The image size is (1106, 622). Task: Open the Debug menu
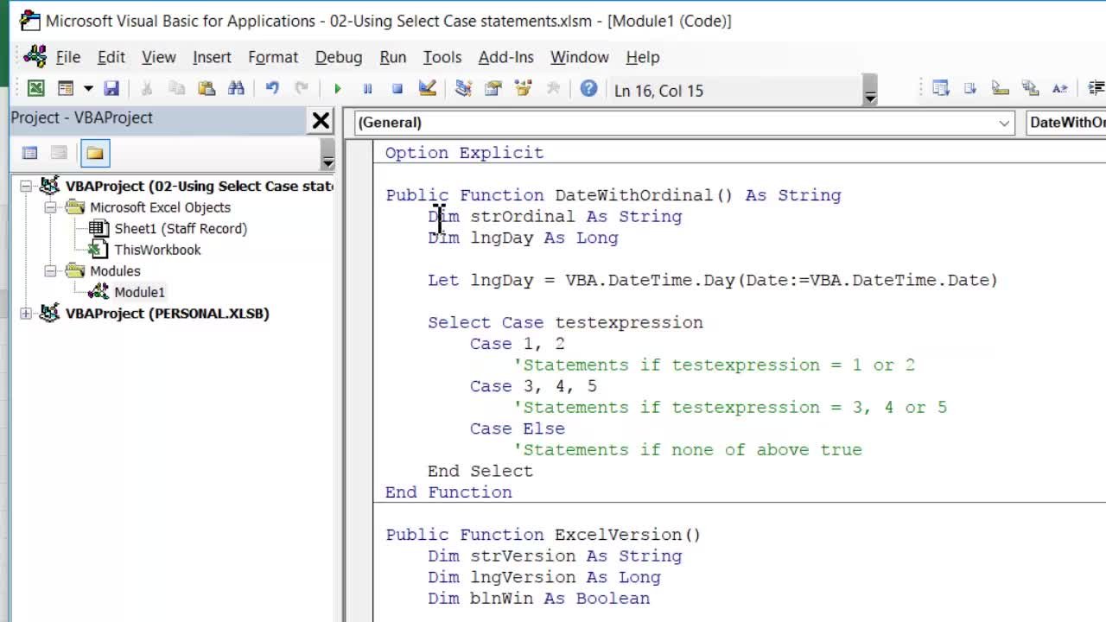pyautogui.click(x=339, y=57)
